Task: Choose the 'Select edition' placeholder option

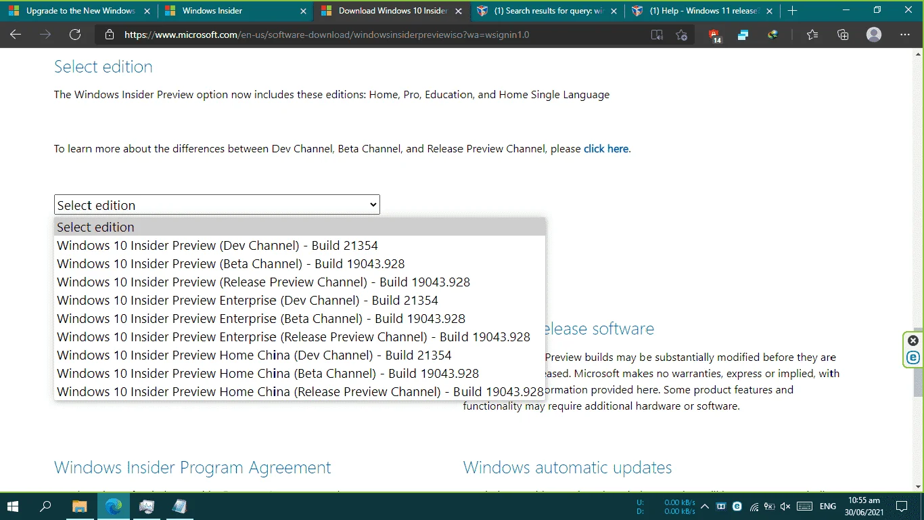Action: point(300,227)
